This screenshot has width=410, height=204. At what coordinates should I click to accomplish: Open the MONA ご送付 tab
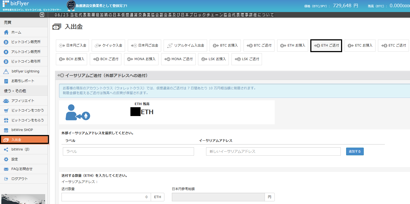click(x=179, y=59)
